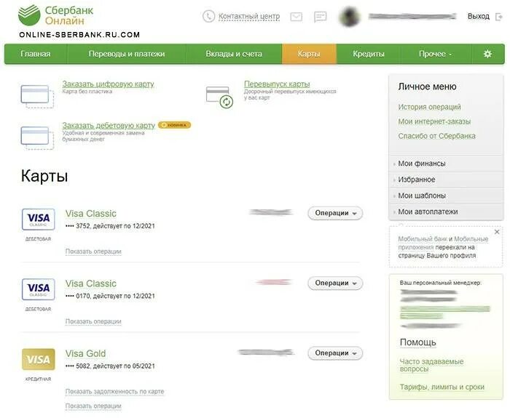Click Заказать дебетовую карту link
The image size is (510, 418).
[x=109, y=125]
